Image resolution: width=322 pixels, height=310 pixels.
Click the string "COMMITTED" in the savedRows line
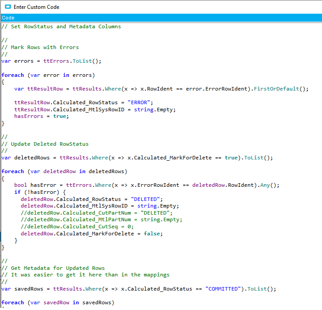tap(223, 289)
